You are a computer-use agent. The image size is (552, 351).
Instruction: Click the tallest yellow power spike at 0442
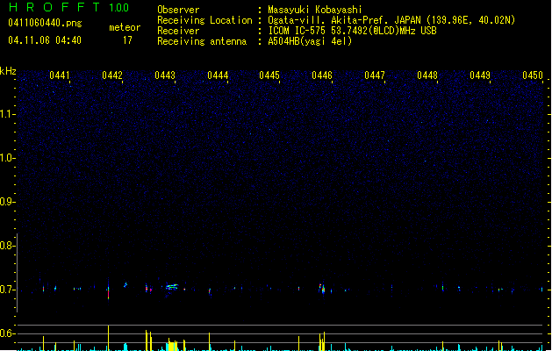(109, 338)
